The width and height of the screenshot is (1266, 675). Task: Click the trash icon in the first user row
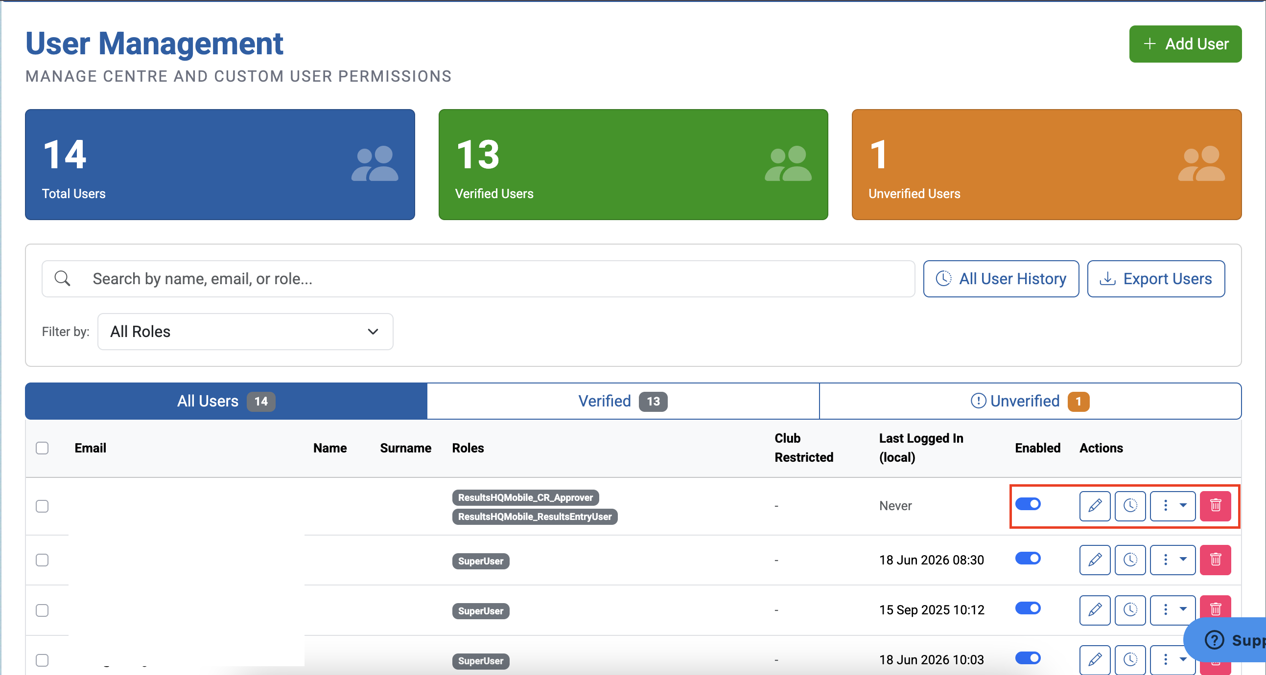pyautogui.click(x=1215, y=506)
